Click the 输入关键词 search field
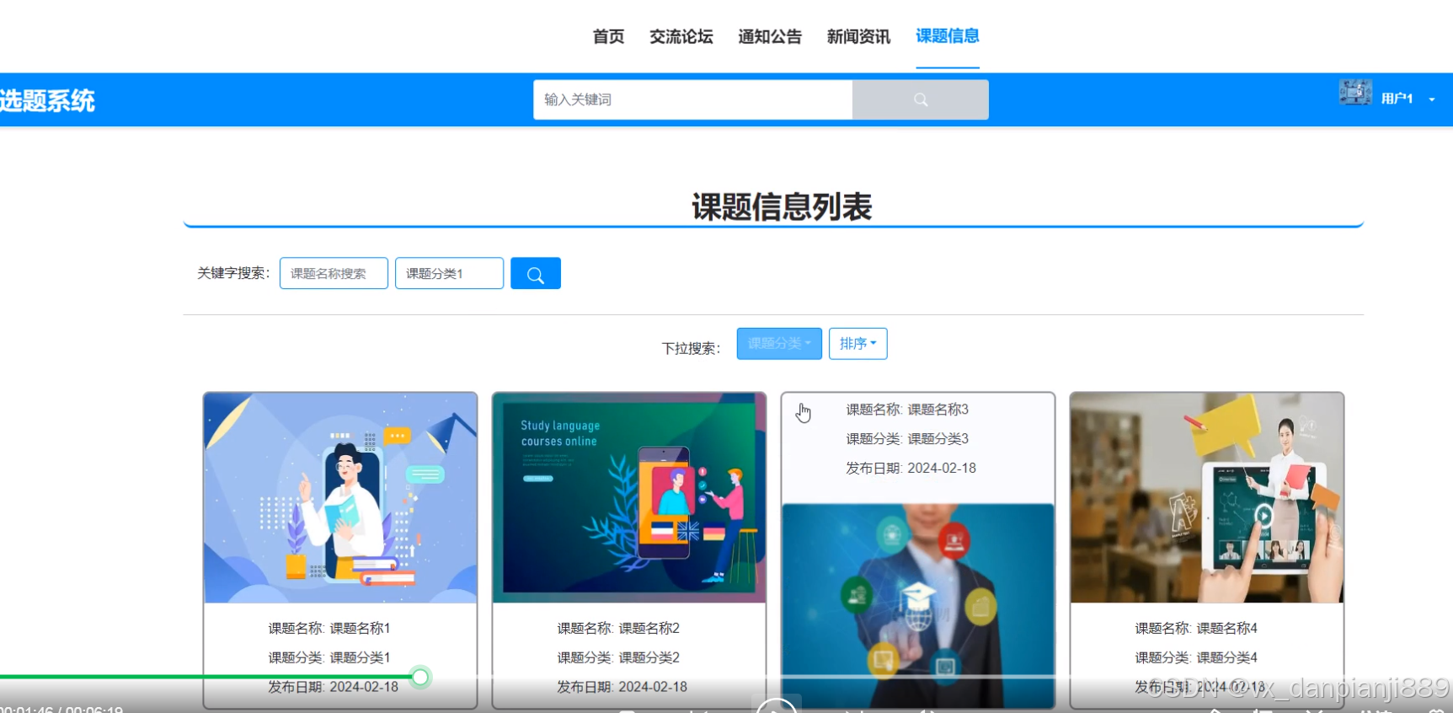 coord(693,99)
